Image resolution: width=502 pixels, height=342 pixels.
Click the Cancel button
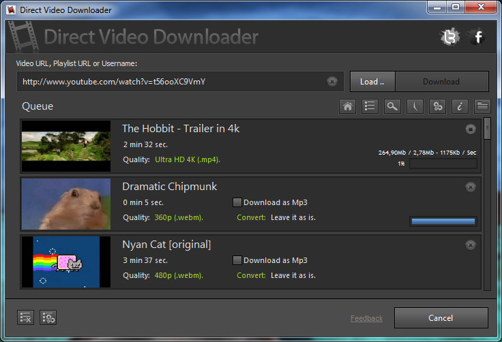[x=441, y=318]
